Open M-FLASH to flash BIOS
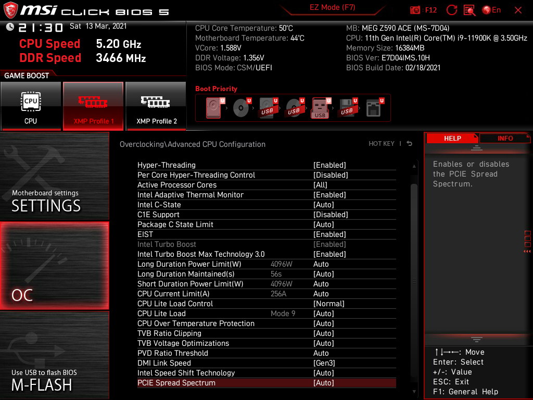This screenshot has width=533, height=400. 54,355
